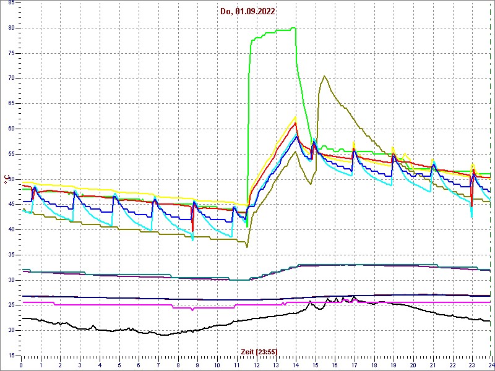This screenshot has height=371, width=495.
Task: Select the 60 label on temperature axis
Action: pyautogui.click(x=11, y=129)
